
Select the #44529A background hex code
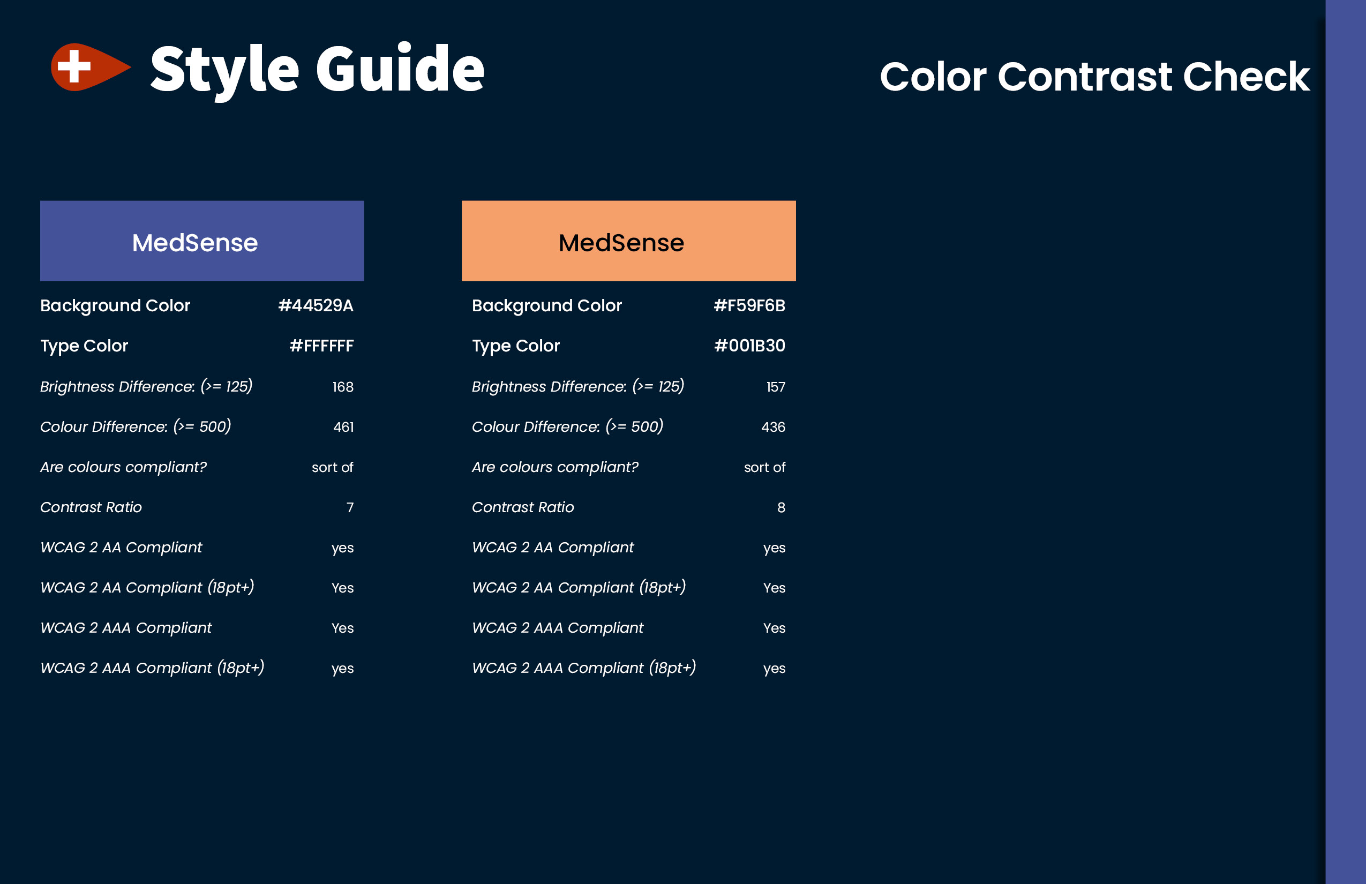pyautogui.click(x=316, y=305)
